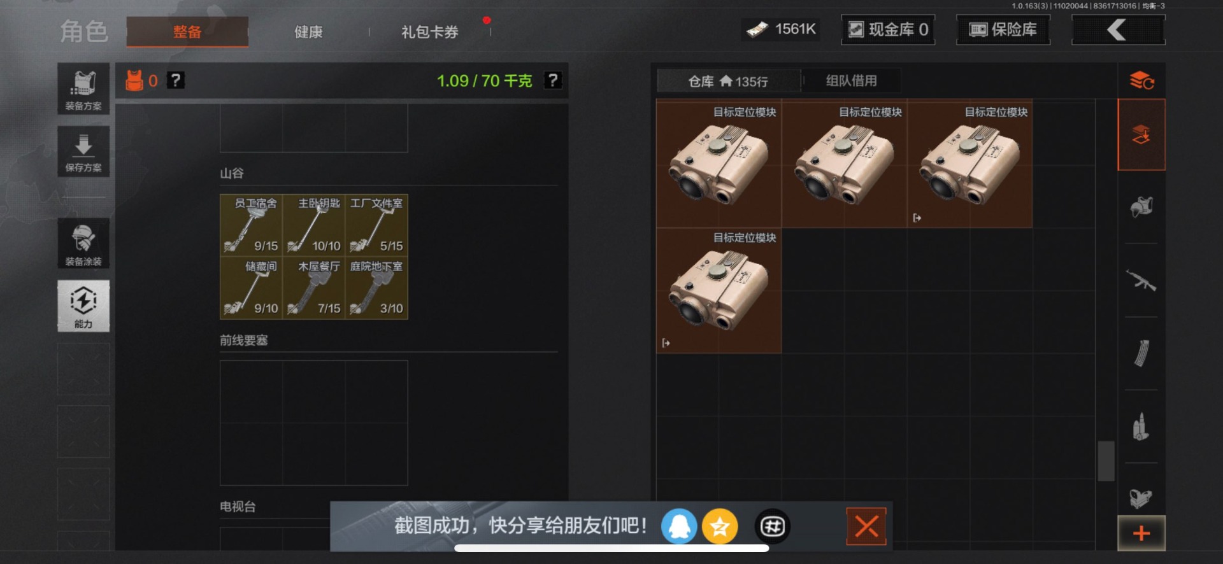Switch to 组队借用 tab
The width and height of the screenshot is (1223, 564).
click(852, 81)
